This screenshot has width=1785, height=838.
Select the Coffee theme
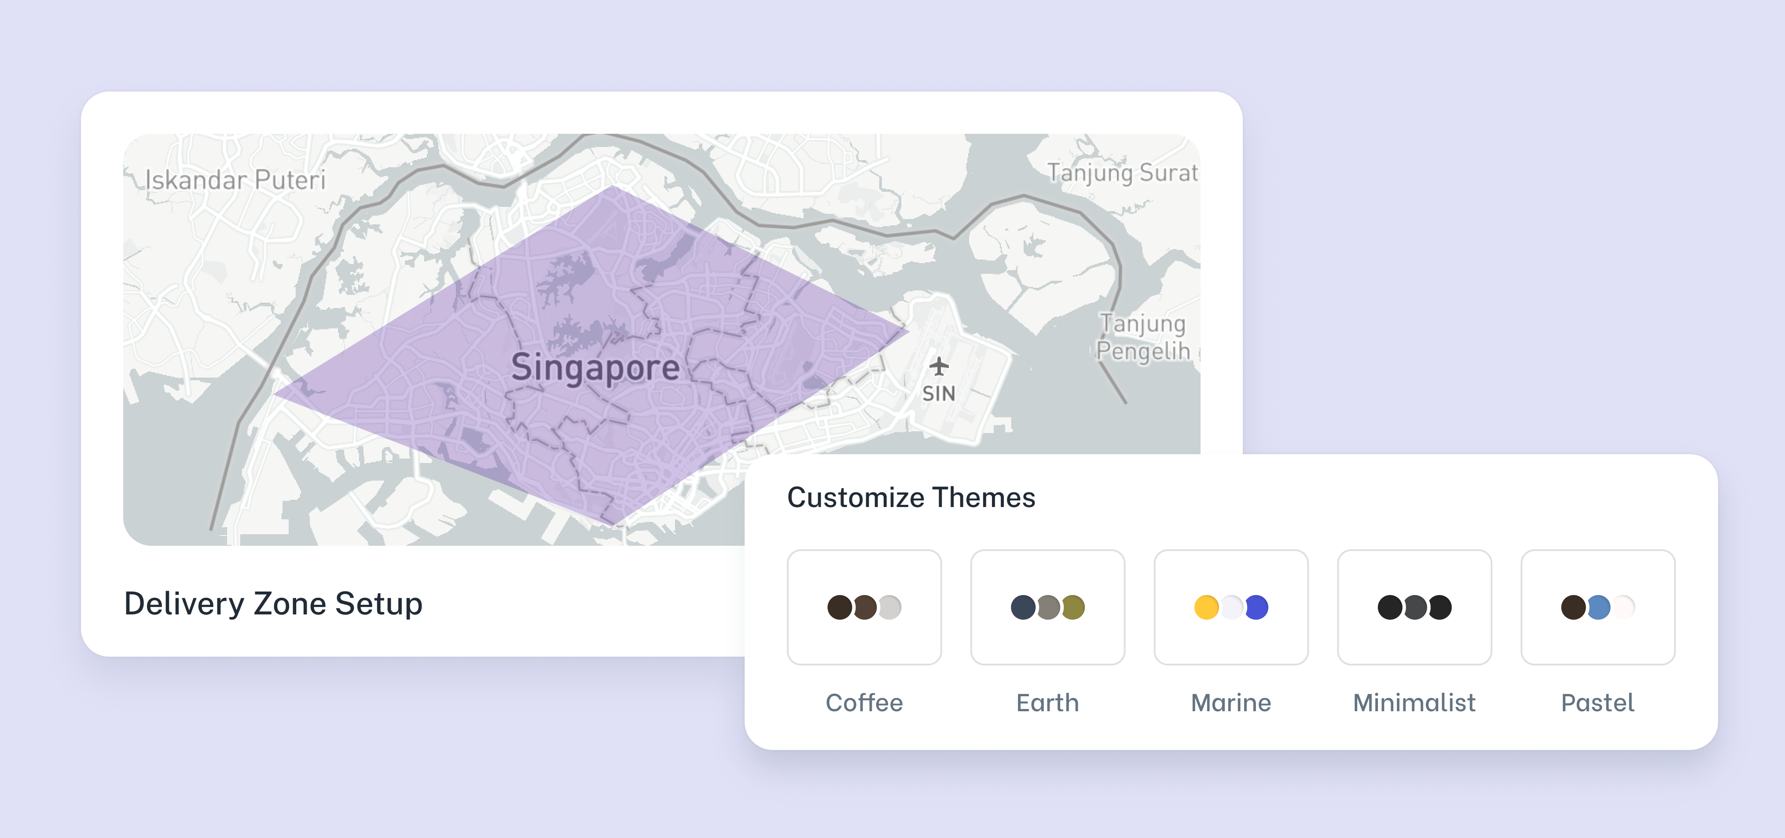tap(865, 608)
